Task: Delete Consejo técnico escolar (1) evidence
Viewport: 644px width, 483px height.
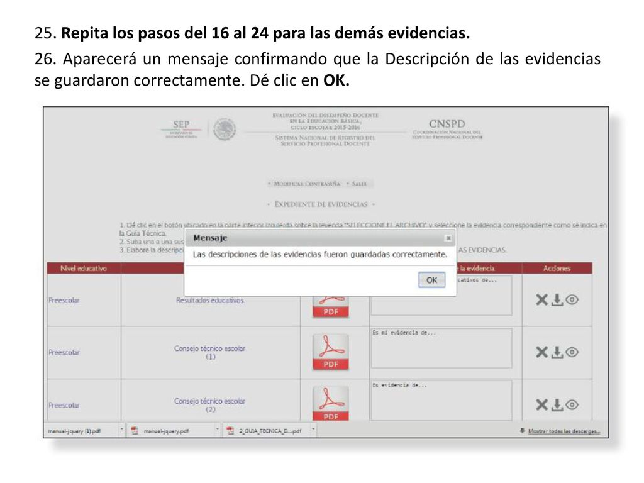Action: (x=541, y=352)
